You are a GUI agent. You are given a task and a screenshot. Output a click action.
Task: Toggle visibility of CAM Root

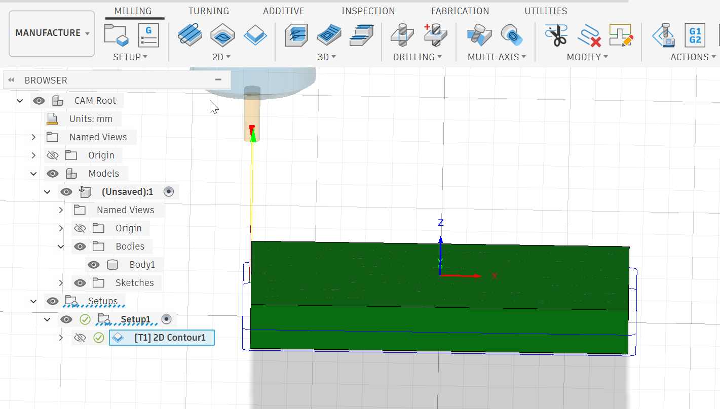39,101
